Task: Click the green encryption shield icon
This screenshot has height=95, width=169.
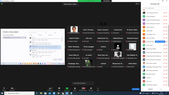Action: click(x=2, y=4)
